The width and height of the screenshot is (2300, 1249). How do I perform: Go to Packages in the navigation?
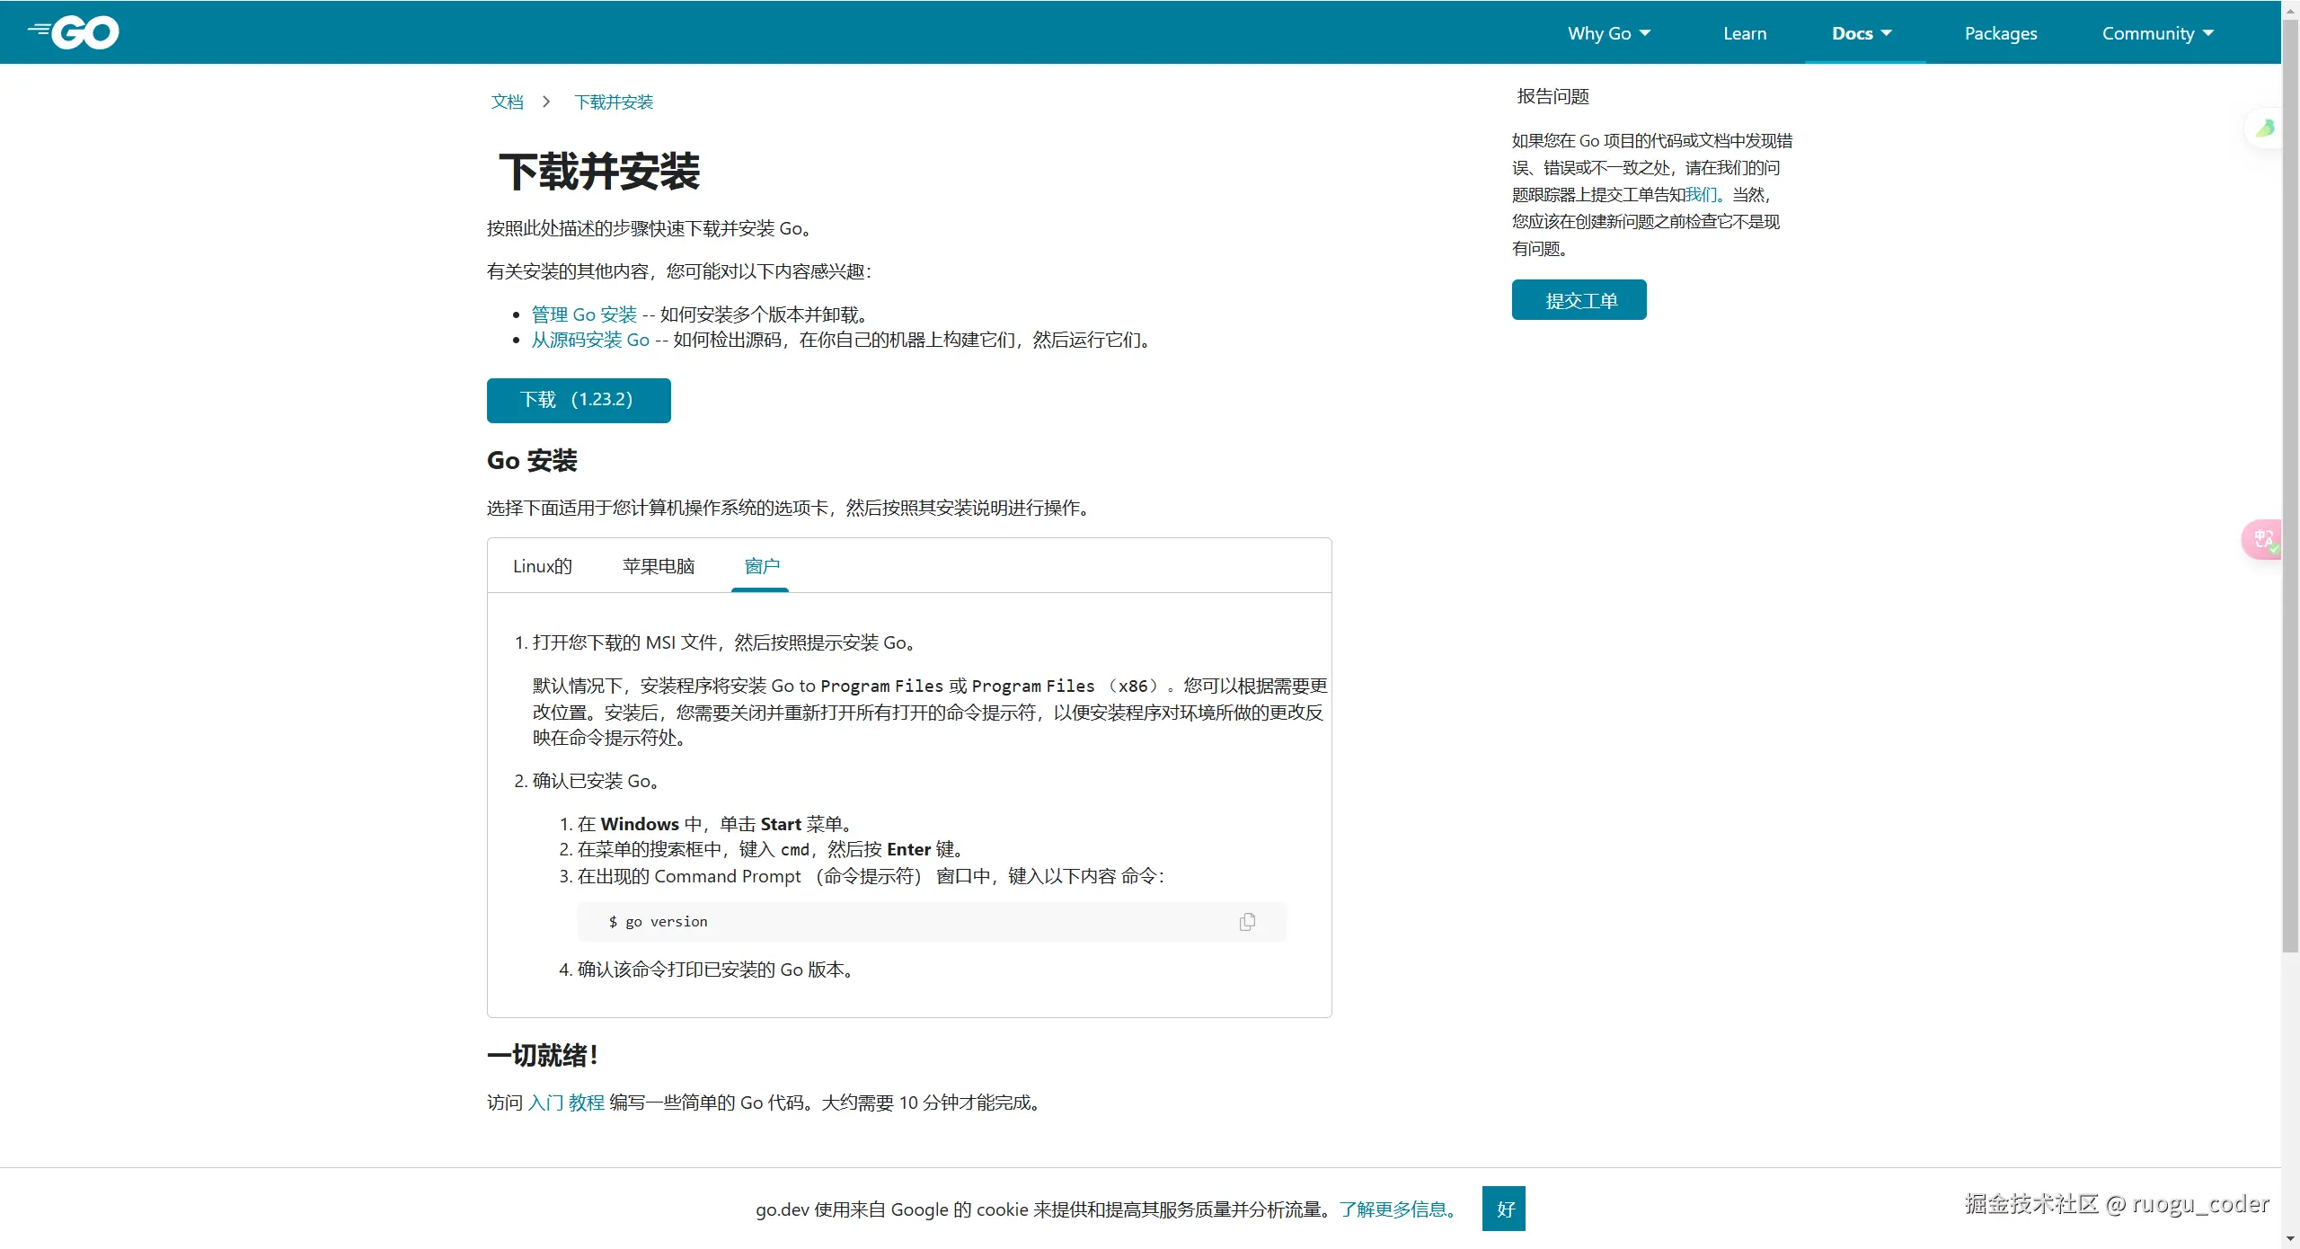2000,33
